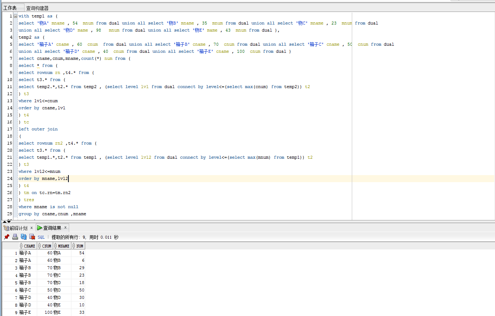Screen dimensions: 495x316
Task: Click the 物E cell in row 8
Action: pyautogui.click(x=62, y=305)
